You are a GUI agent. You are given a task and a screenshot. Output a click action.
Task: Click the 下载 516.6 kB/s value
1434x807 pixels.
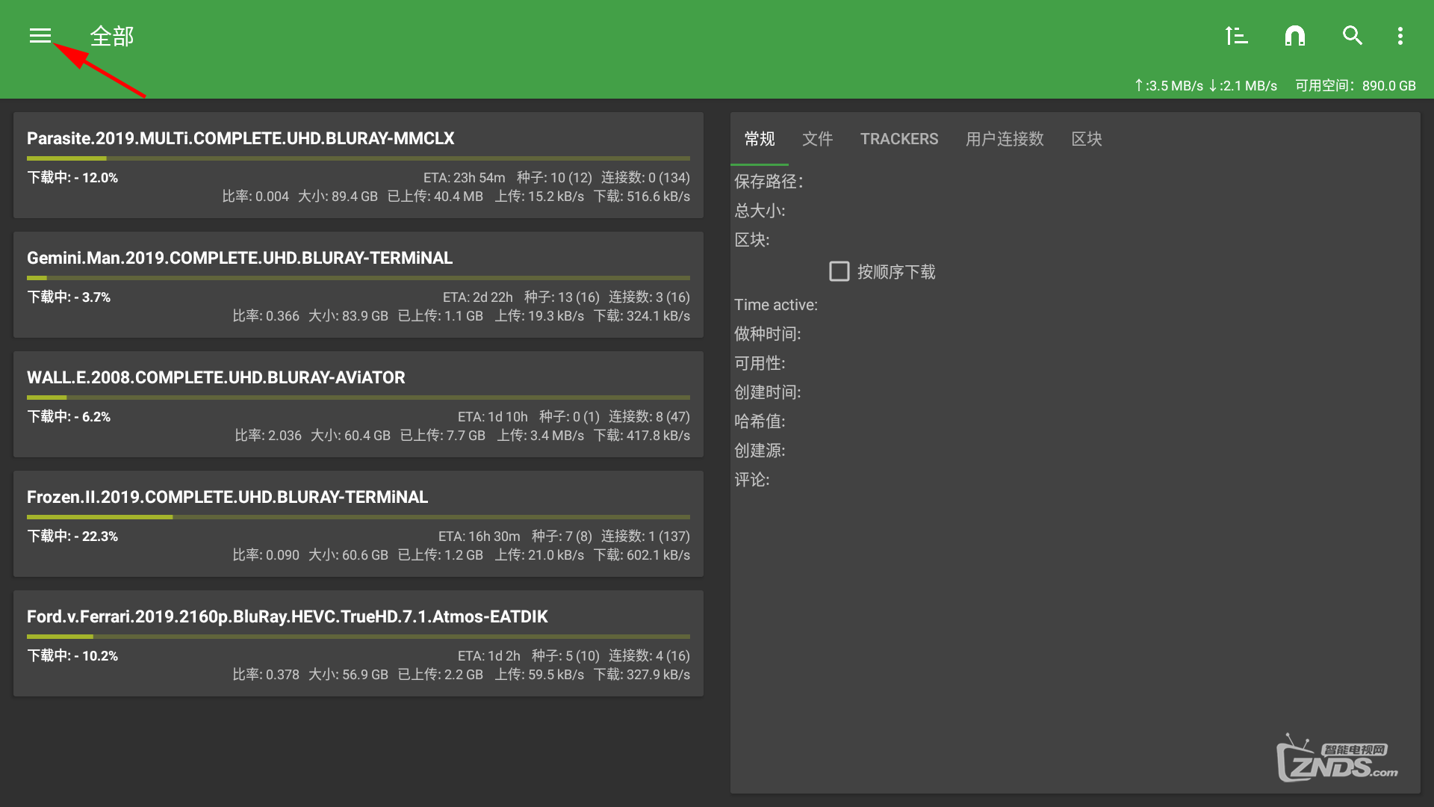click(x=642, y=197)
